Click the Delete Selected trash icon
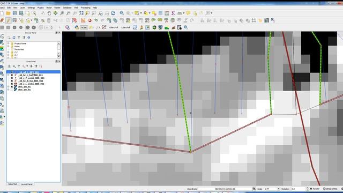Image resolution: width=343 pixels, height=193 pixels. tap(49, 20)
